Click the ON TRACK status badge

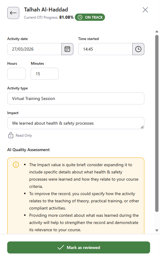(90, 17)
